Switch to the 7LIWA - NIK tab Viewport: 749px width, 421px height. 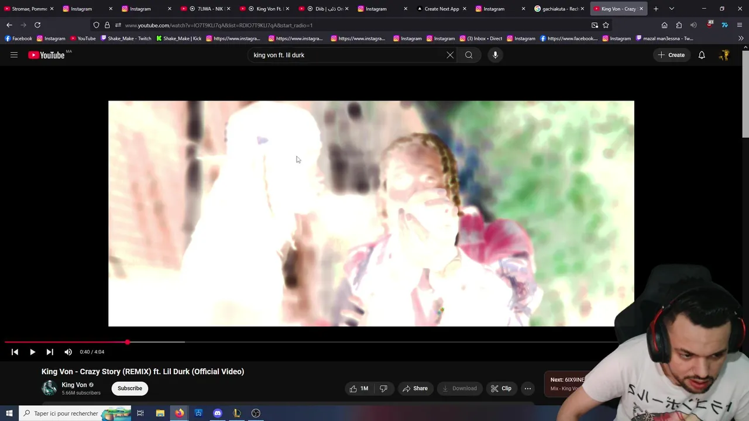tap(205, 9)
